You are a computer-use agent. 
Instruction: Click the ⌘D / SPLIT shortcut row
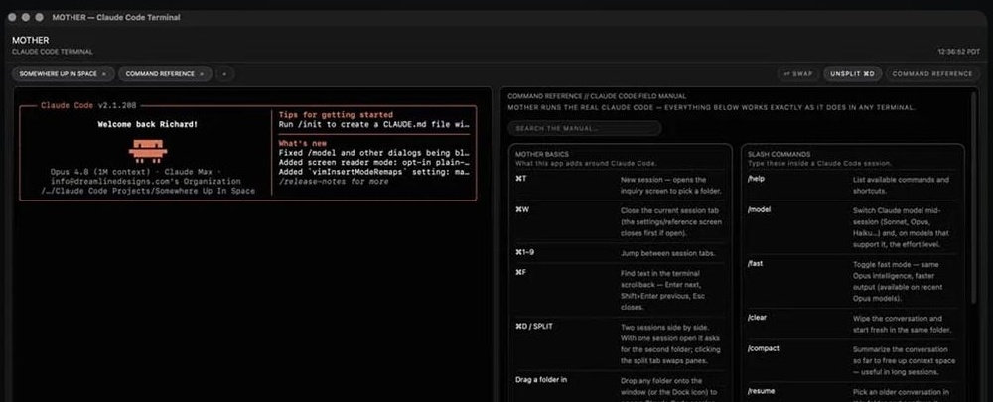click(620, 344)
